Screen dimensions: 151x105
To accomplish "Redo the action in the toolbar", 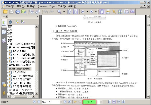I will pyautogui.click(x=52, y=12).
